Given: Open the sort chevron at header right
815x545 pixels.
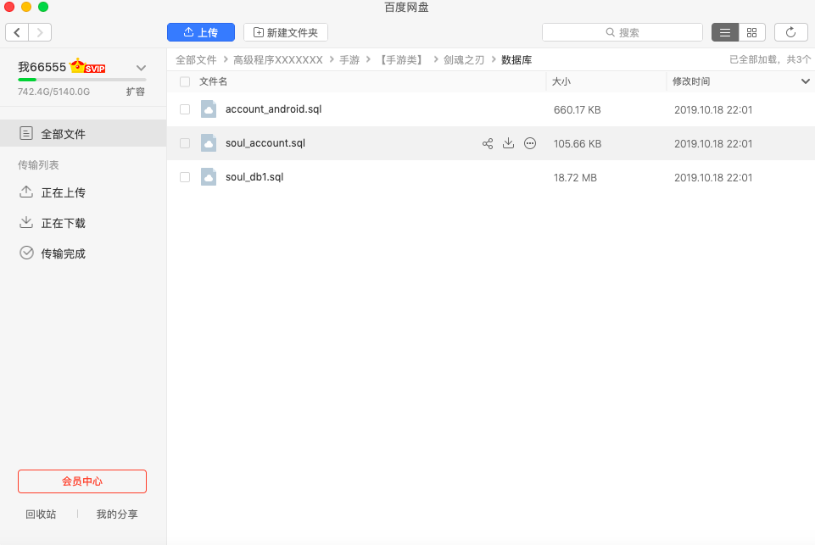Looking at the screenshot, I should [x=806, y=81].
